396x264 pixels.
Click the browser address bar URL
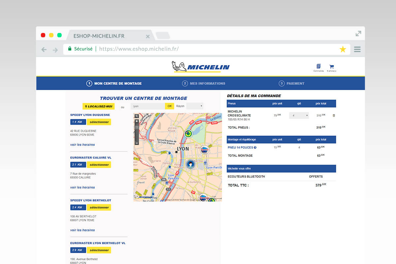point(139,49)
